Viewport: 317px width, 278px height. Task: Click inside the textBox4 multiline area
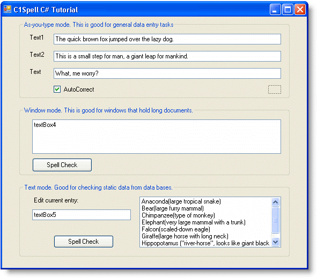click(157, 137)
